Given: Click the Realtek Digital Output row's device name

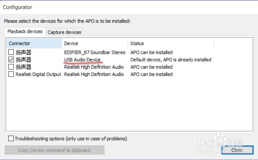Looking at the screenshot, I should (x=94, y=74).
